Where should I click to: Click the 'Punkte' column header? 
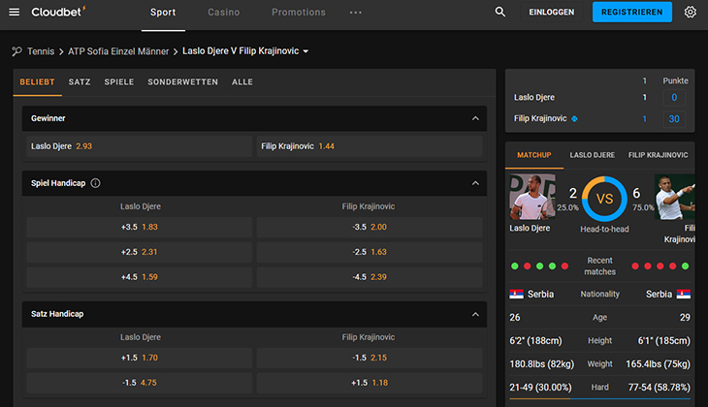675,80
